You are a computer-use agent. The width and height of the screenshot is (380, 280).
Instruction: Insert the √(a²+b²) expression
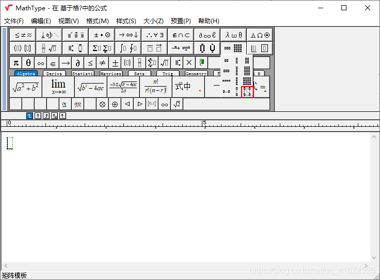point(26,87)
